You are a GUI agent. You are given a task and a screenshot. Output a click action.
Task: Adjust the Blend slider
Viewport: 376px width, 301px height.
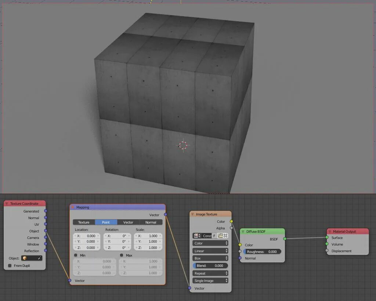point(210,266)
